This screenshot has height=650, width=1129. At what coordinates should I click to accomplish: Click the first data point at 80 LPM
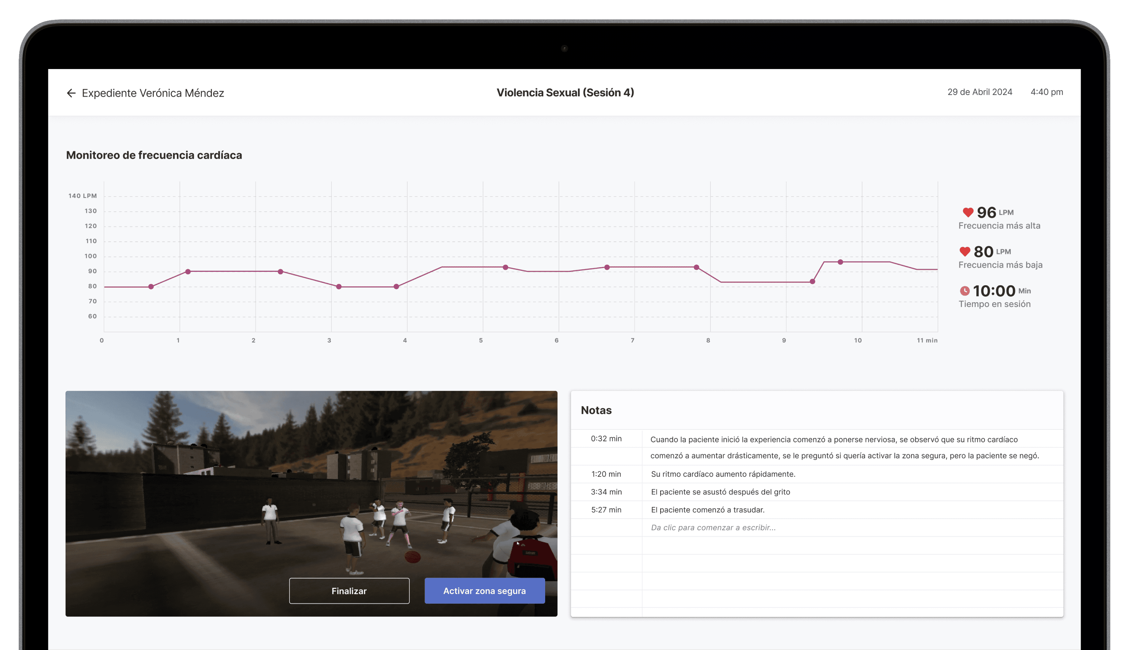(151, 287)
